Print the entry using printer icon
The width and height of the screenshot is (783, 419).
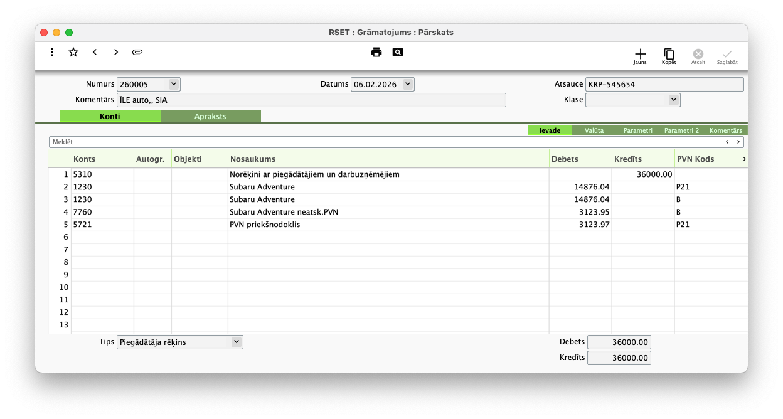376,52
